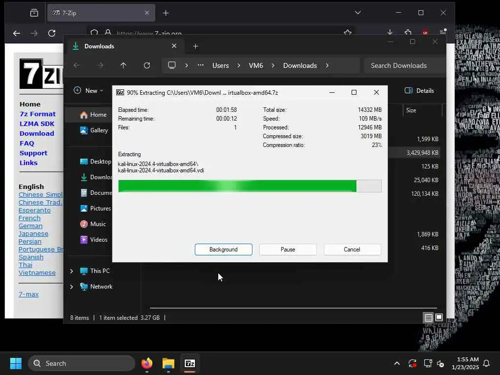Image resolution: width=500 pixels, height=375 pixels.
Task: Select Pictures in Explorer sidebar
Action: point(95,208)
